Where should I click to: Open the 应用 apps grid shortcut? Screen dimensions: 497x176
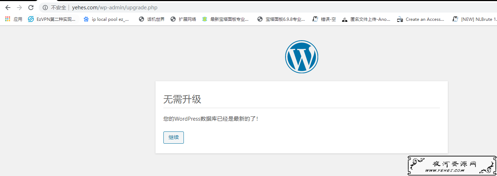[14, 19]
